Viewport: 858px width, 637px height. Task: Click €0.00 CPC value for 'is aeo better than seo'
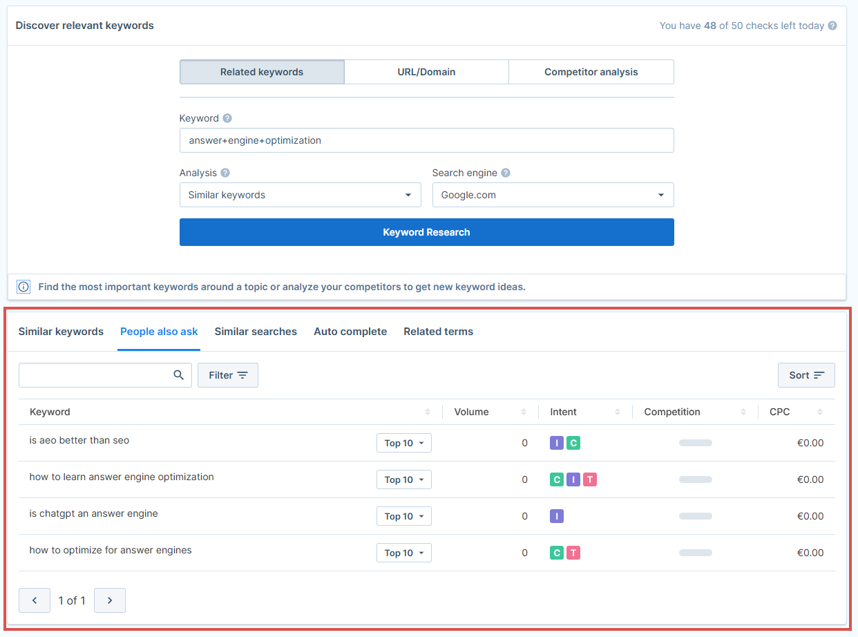[810, 443]
